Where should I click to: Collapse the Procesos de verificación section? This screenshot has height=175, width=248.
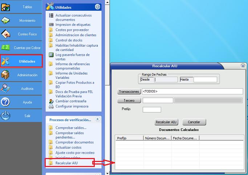(97, 119)
